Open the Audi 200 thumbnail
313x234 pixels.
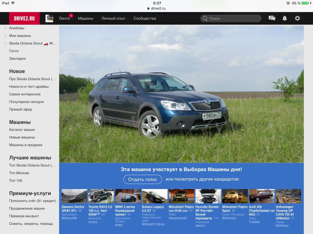pyautogui.click(x=262, y=196)
